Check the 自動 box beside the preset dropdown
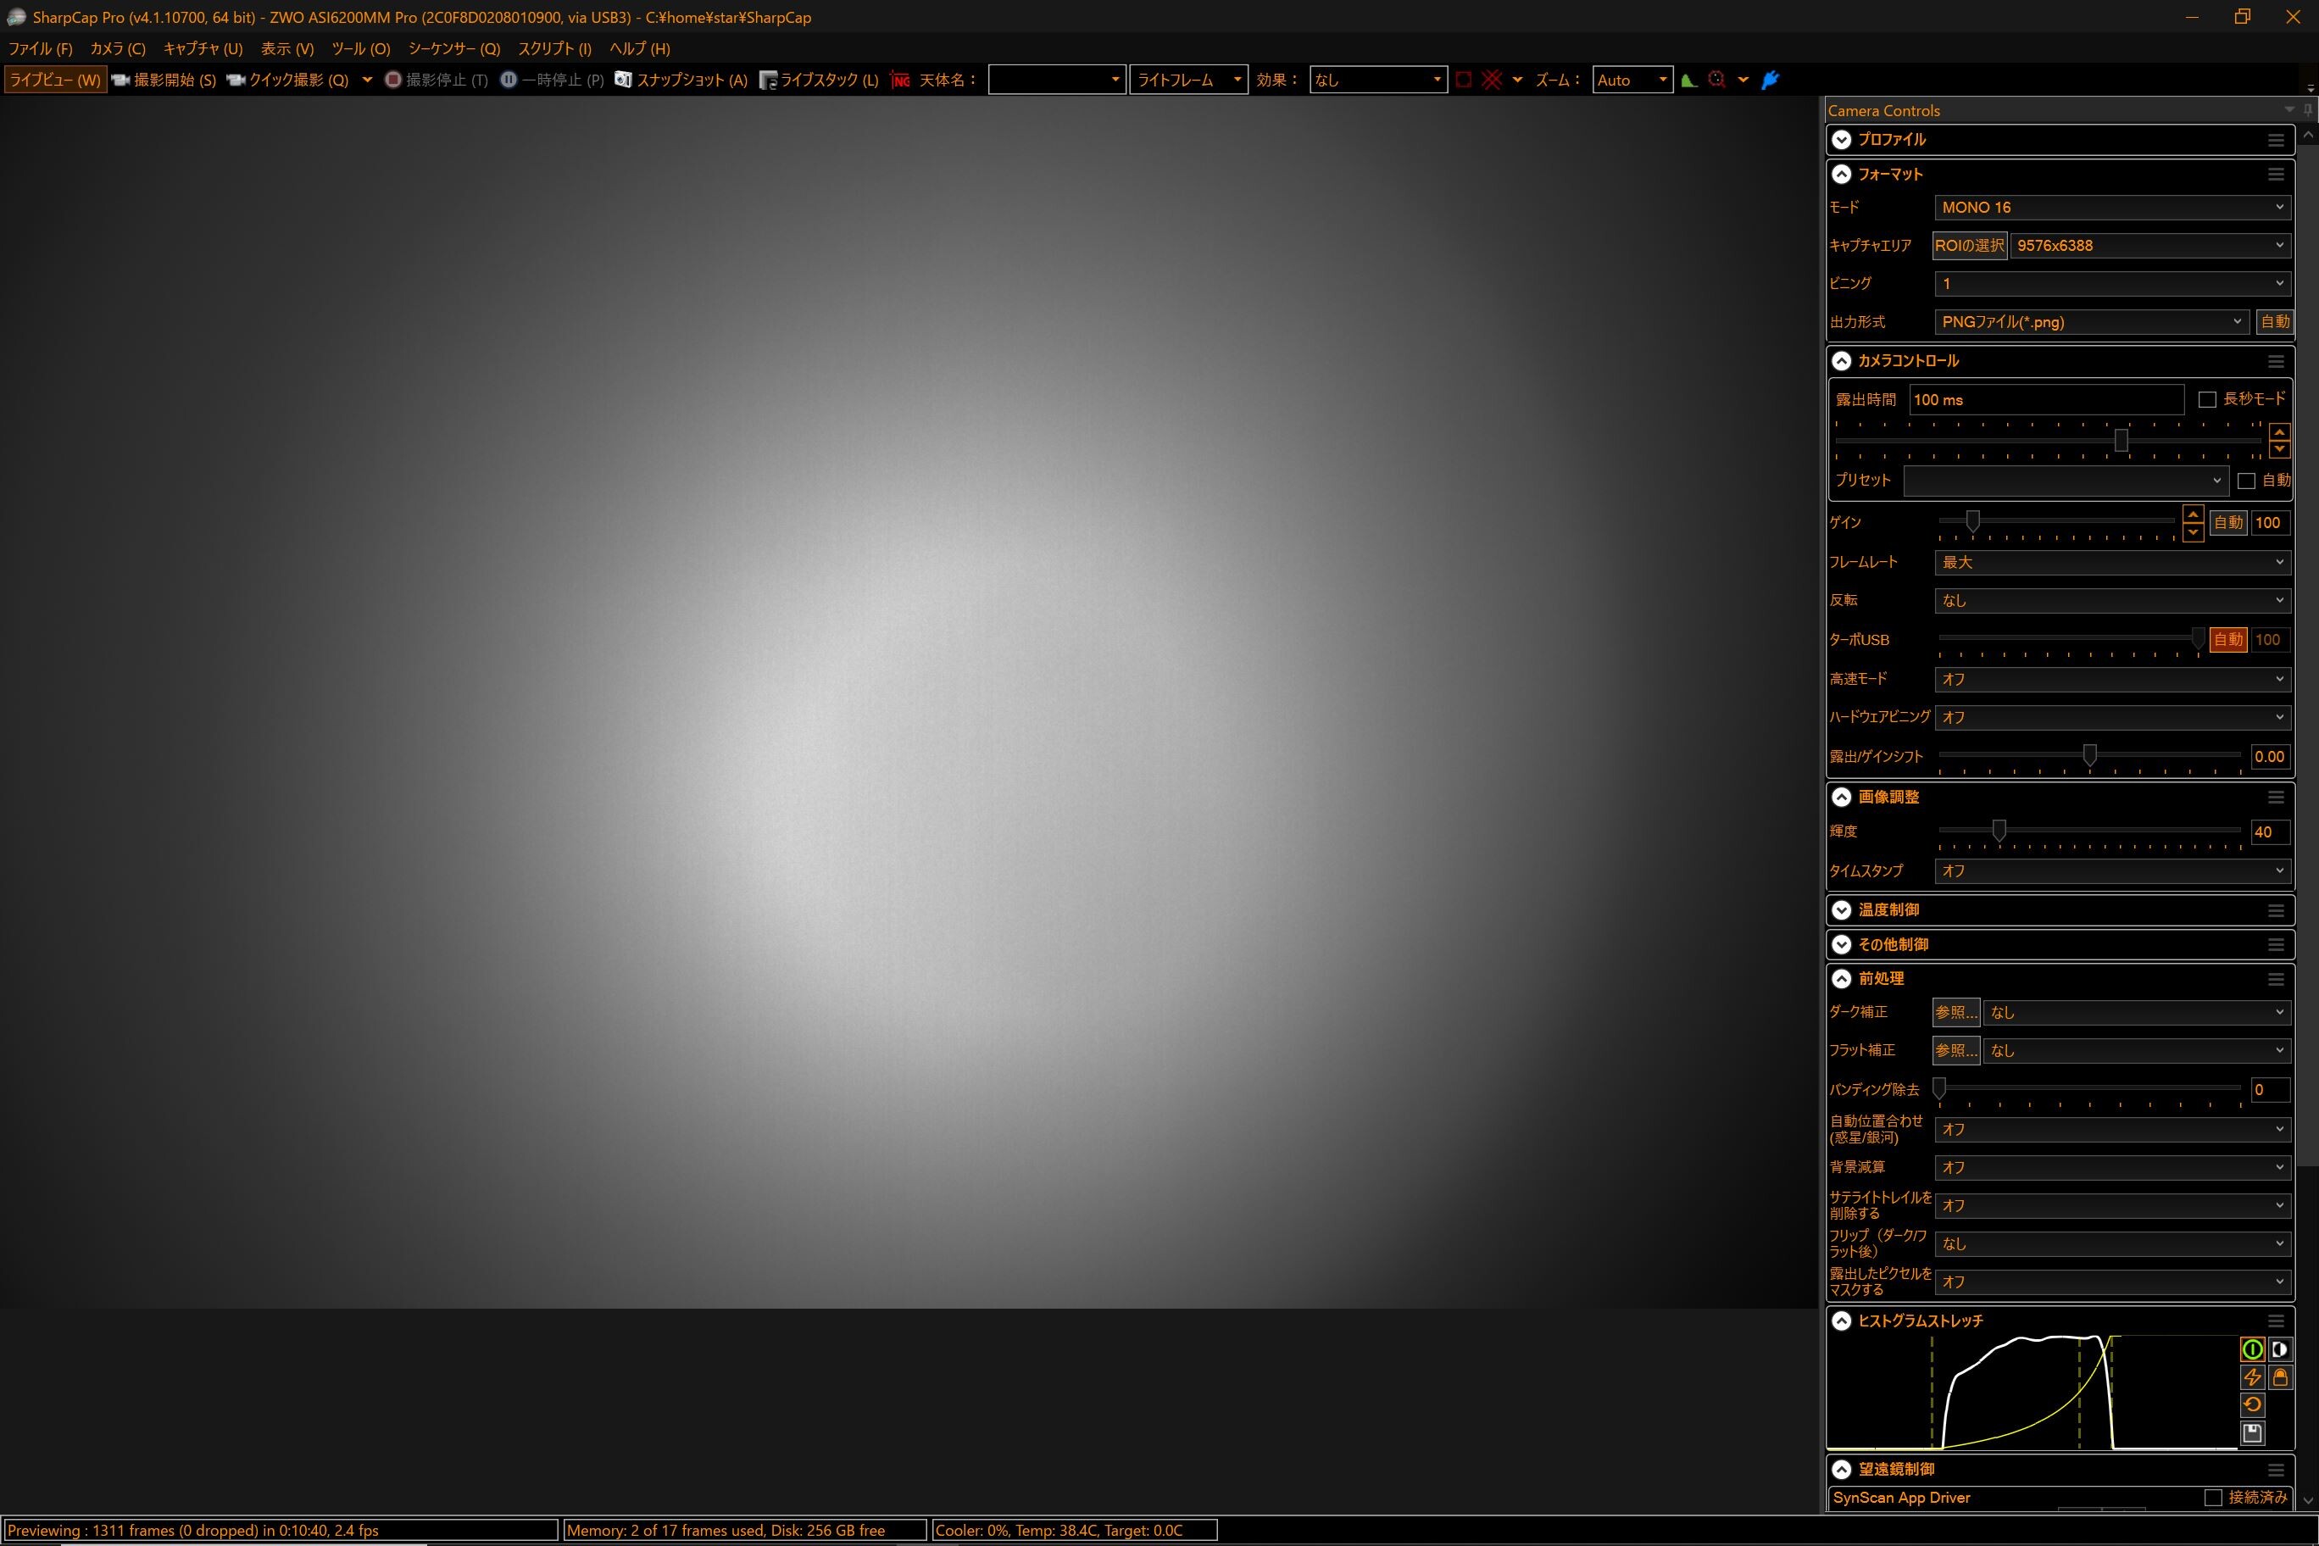The height and width of the screenshot is (1546, 2319). 2246,481
